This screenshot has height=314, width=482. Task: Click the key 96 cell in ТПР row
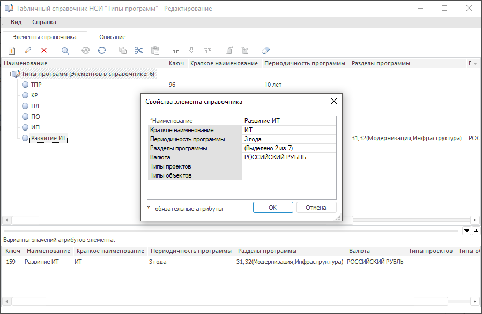point(172,85)
